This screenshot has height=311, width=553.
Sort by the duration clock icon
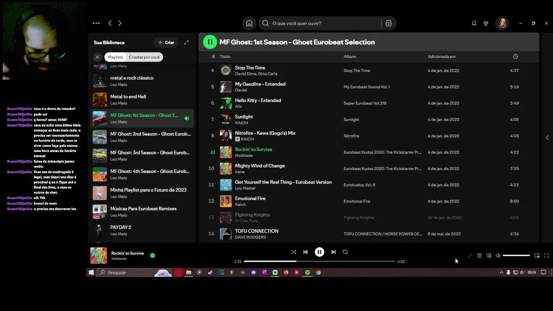click(x=515, y=57)
